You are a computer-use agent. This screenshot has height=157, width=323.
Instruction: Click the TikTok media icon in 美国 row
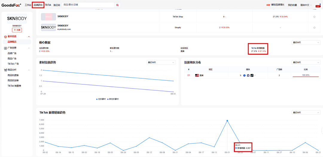tap(252, 76)
